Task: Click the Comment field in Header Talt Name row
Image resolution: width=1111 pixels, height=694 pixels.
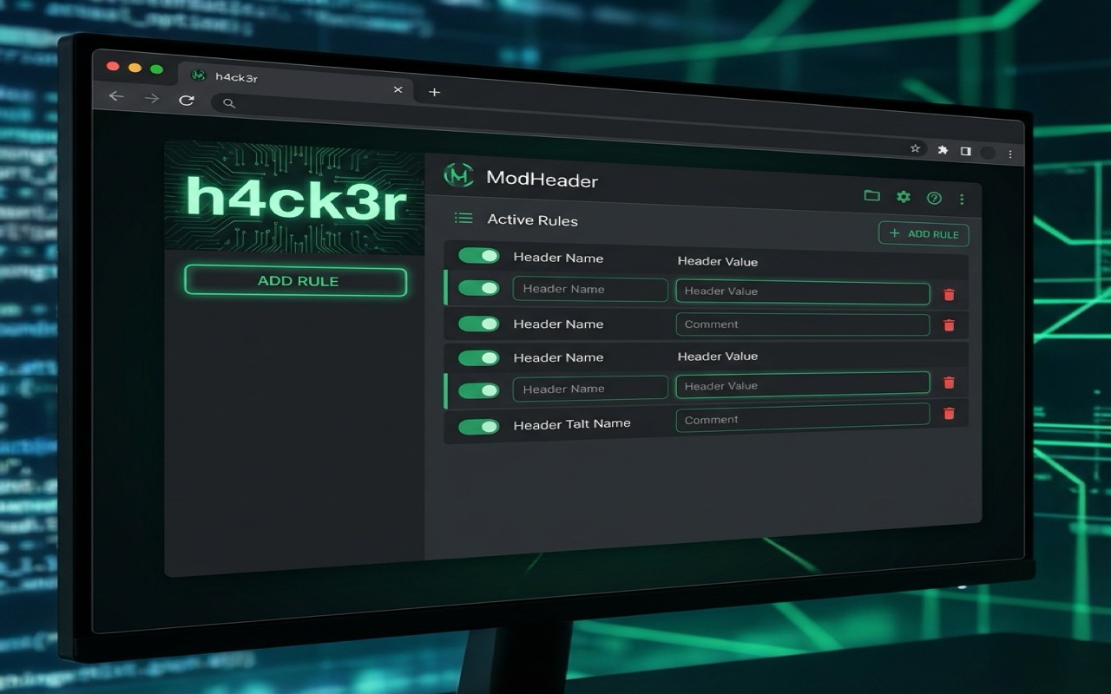Action: tap(803, 417)
